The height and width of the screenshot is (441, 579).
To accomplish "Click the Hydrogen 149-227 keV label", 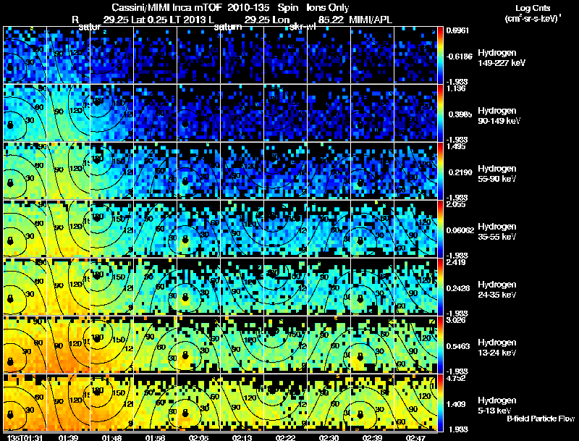I will point(502,58).
